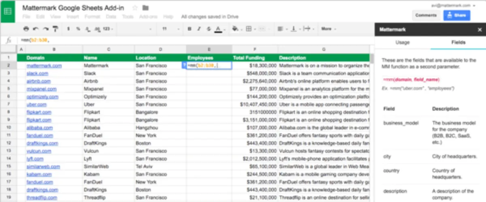Open the Google Sheets home icon

8,11
